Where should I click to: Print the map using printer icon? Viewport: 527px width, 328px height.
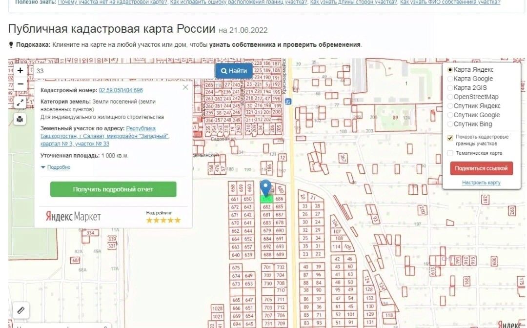pyautogui.click(x=20, y=119)
